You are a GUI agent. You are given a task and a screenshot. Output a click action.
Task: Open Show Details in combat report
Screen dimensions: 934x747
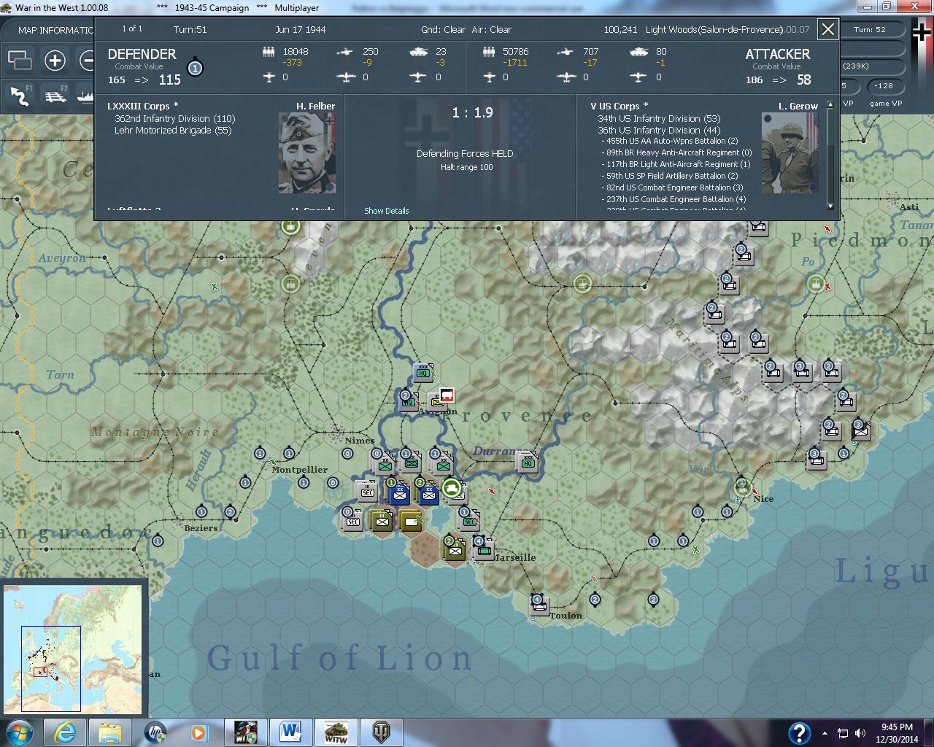tap(386, 211)
